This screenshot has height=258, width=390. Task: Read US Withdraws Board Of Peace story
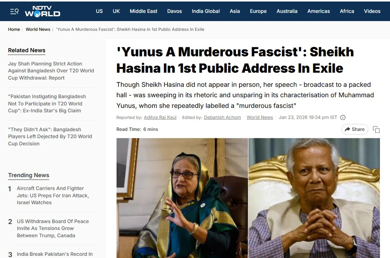[x=53, y=228]
